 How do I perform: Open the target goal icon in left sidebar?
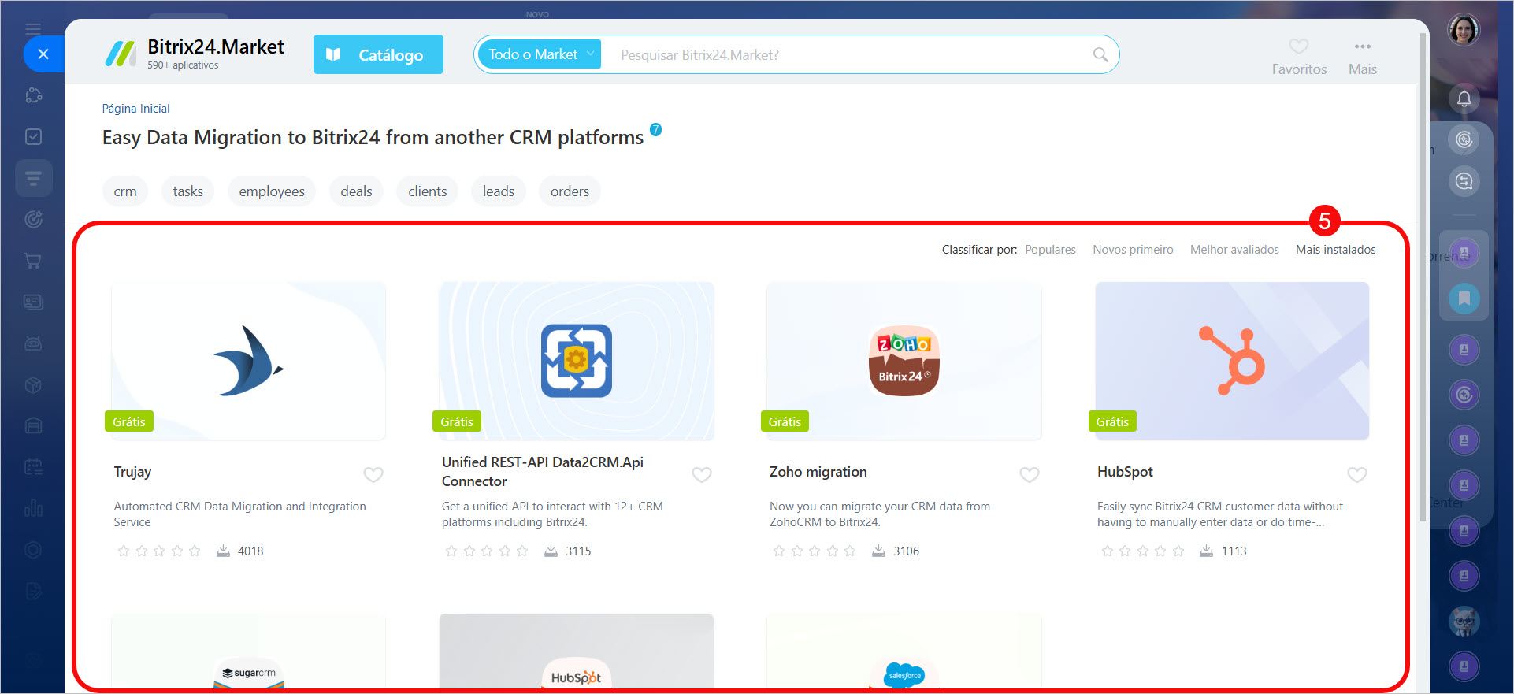(x=33, y=219)
